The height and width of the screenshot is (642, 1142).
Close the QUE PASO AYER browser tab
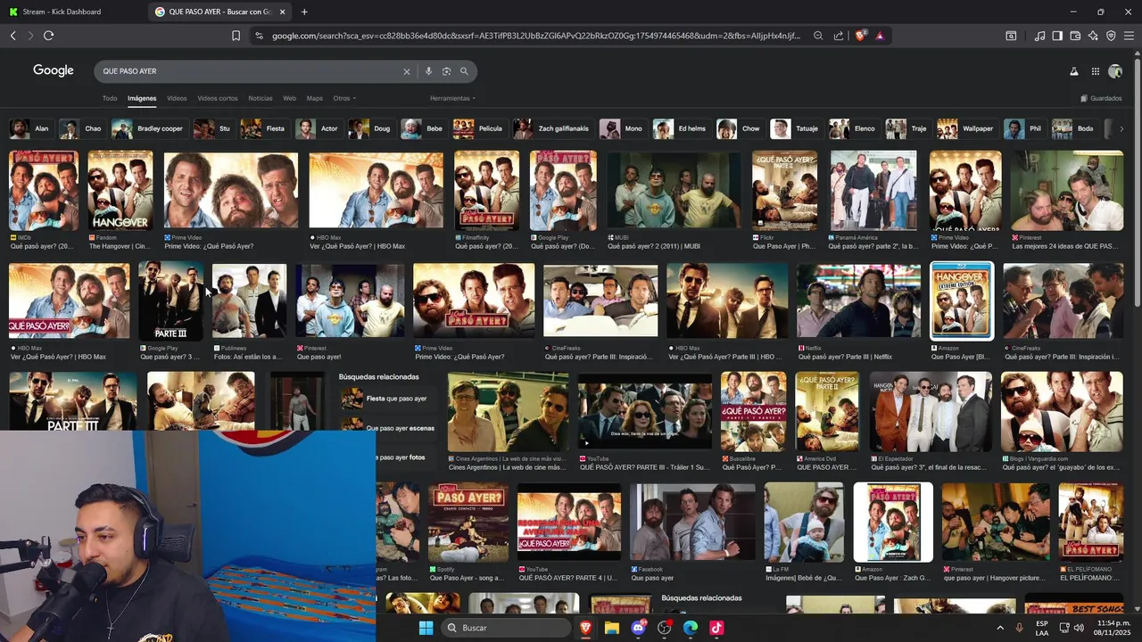tap(283, 12)
